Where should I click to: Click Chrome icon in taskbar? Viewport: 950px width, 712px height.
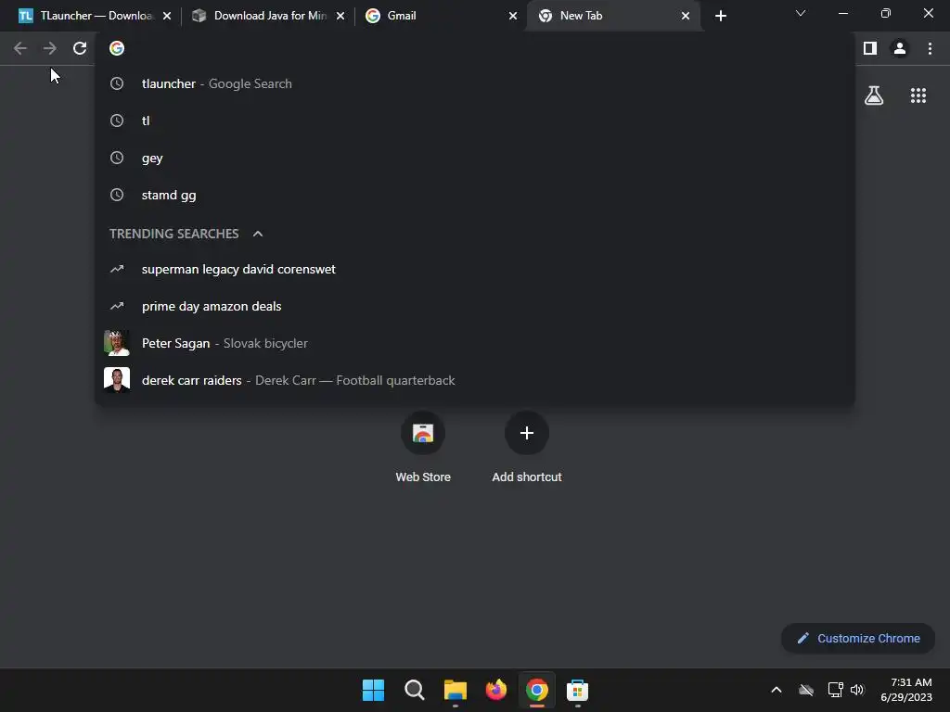537,690
